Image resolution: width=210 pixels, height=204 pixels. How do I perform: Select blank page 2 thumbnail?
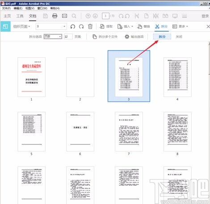[x=80, y=77]
